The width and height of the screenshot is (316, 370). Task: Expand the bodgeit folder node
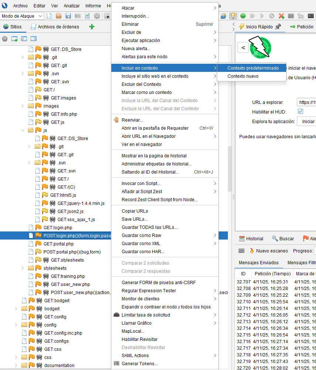pyautogui.click(x=16, y=309)
